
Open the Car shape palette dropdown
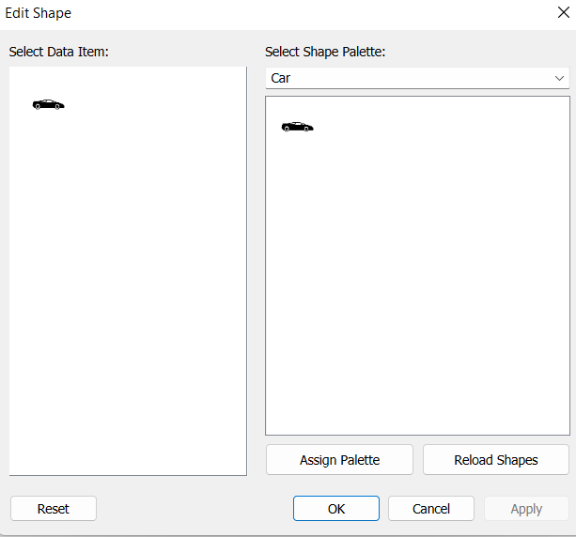(417, 78)
